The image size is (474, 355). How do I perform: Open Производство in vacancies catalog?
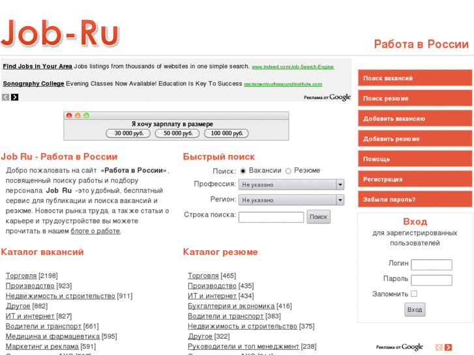30,286
